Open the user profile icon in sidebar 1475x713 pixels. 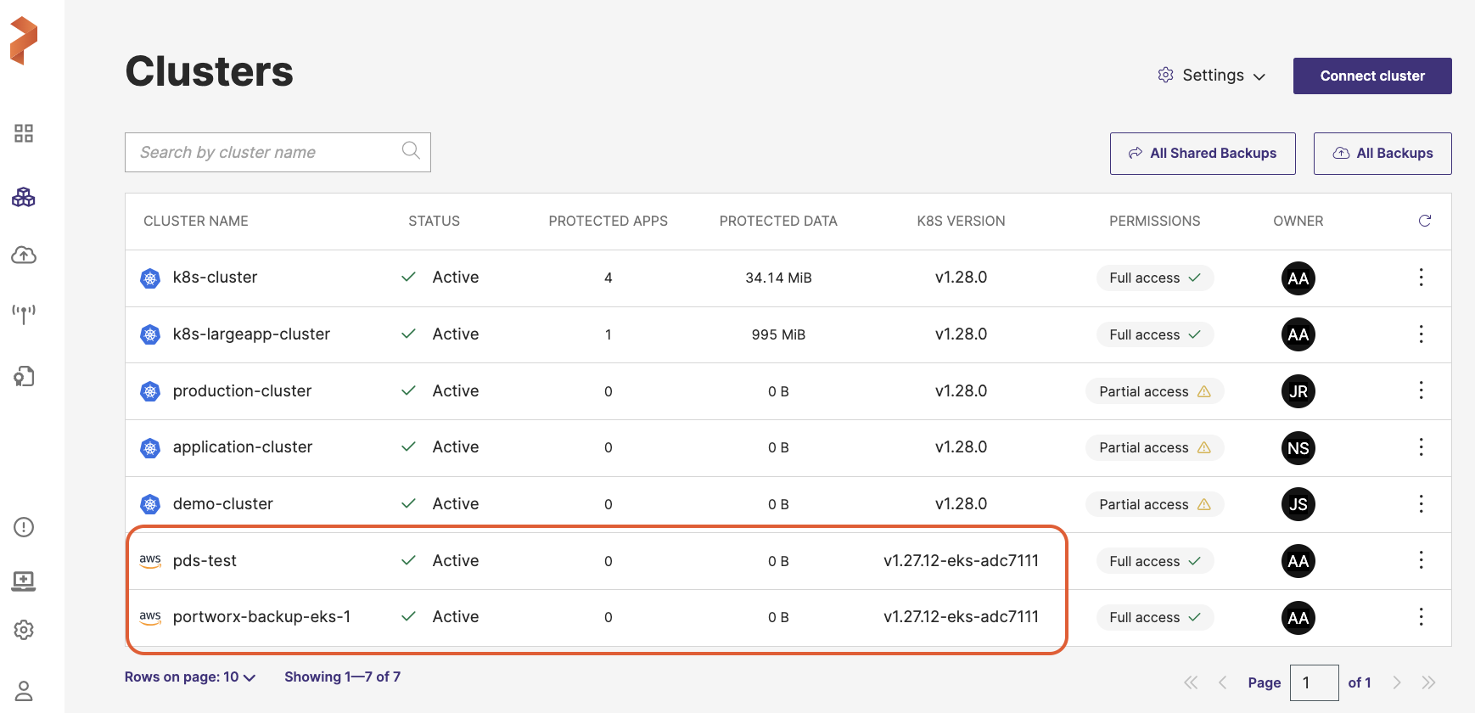point(24,691)
